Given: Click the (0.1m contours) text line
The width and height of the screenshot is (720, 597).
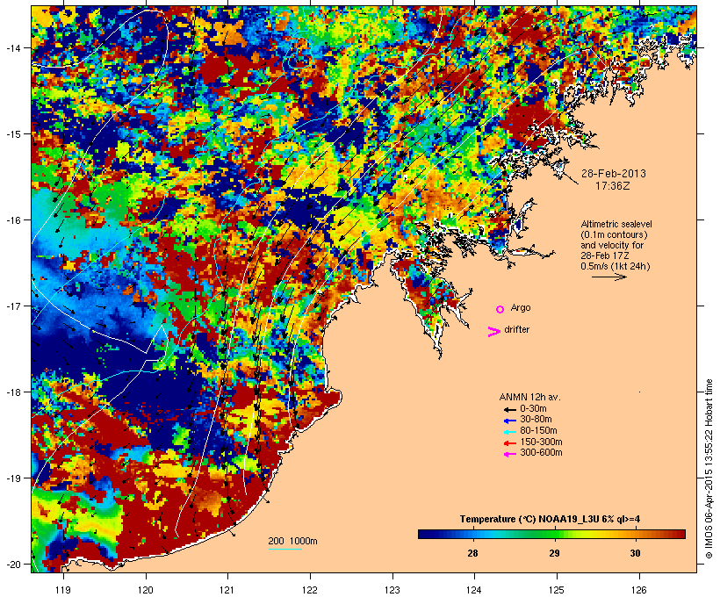Looking at the screenshot, I should coord(614,234).
